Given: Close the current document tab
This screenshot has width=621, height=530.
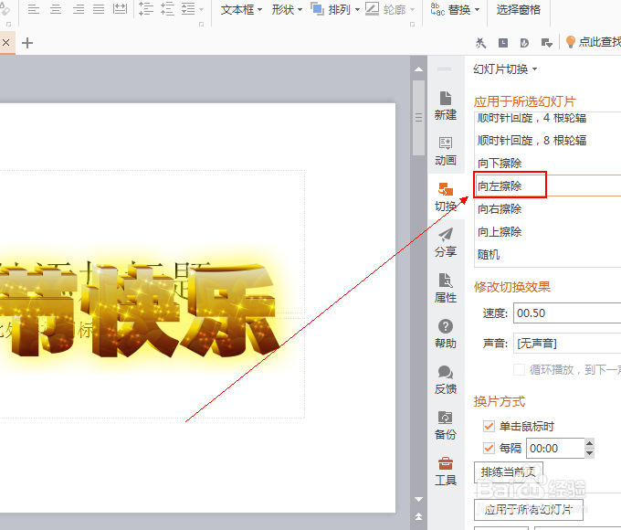Looking at the screenshot, I should point(6,42).
